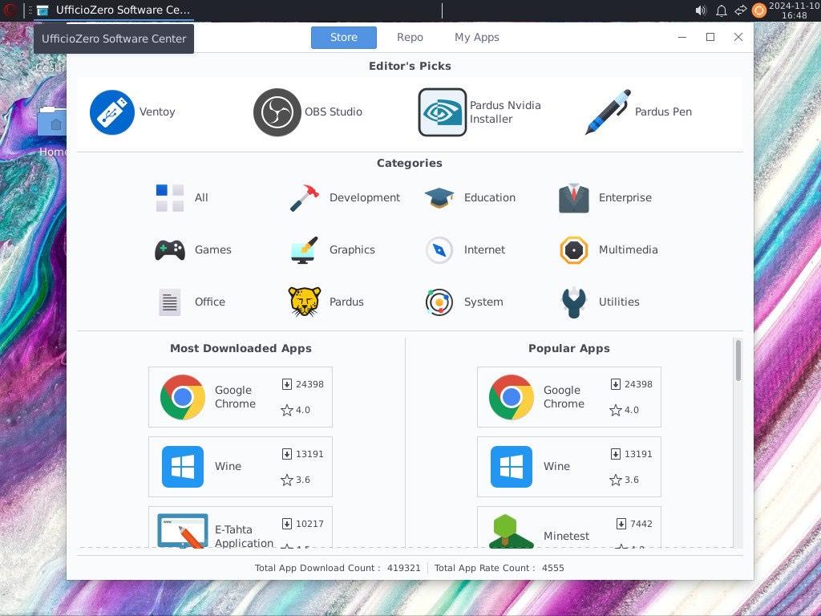821x616 pixels.
Task: Choose the Games controller category icon
Action: pyautogui.click(x=170, y=250)
